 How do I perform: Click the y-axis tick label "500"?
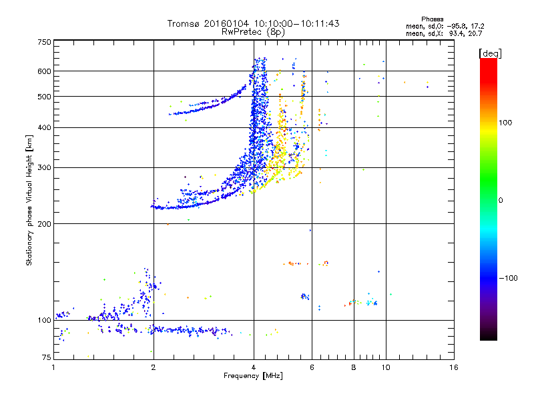(x=44, y=97)
